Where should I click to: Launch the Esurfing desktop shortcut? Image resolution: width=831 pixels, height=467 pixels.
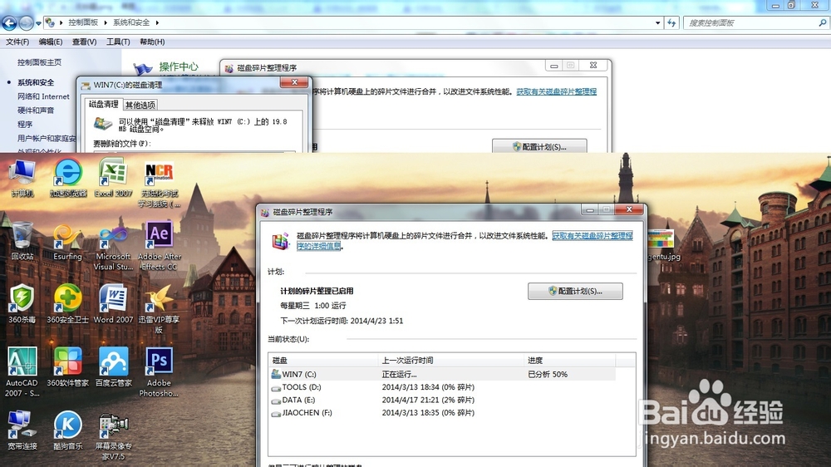[x=68, y=242]
